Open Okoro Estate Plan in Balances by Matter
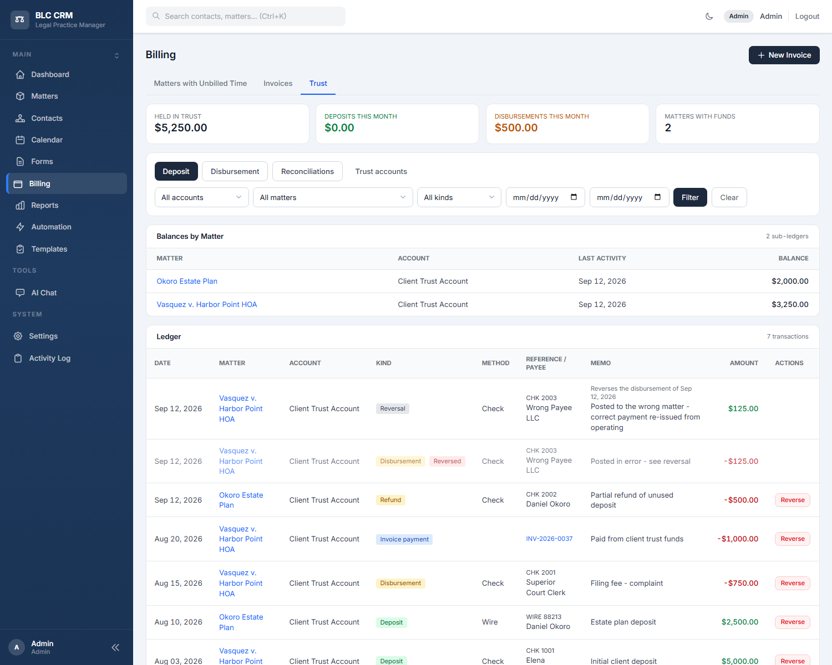The width and height of the screenshot is (832, 665). 187,281
